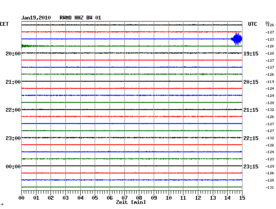This screenshot has width=276, height=209.
Task: Click the 10 minute axis label
Action: 169,198
